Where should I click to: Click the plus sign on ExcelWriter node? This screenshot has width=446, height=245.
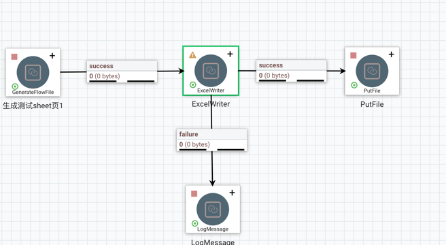[x=230, y=54]
